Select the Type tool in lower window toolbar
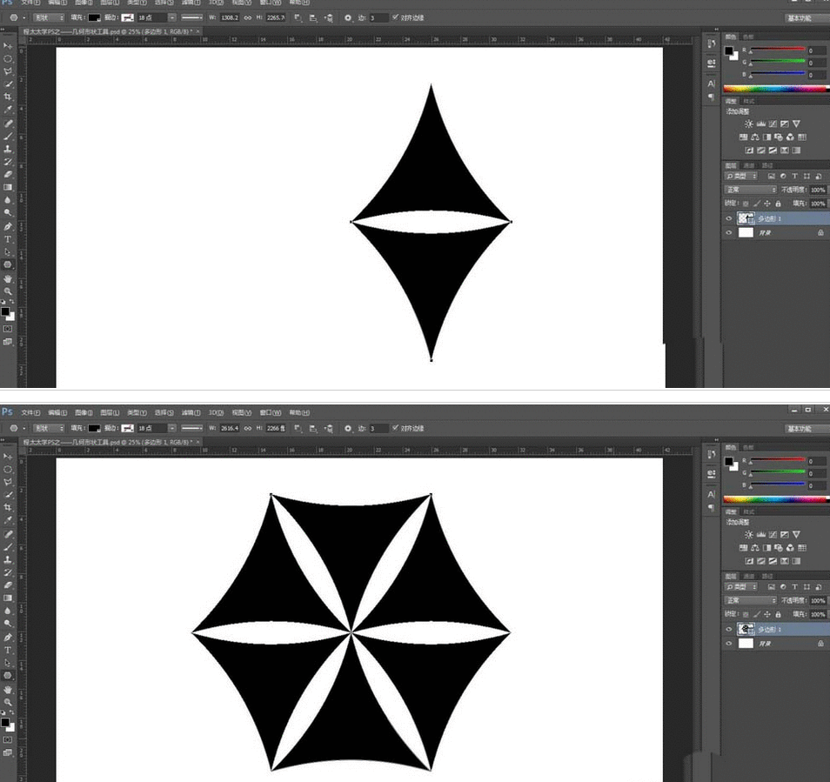 click(x=8, y=650)
